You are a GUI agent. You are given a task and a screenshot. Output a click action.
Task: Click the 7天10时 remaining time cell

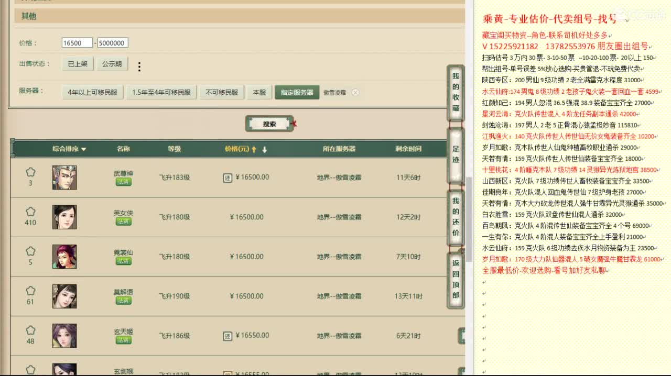pyautogui.click(x=408, y=257)
